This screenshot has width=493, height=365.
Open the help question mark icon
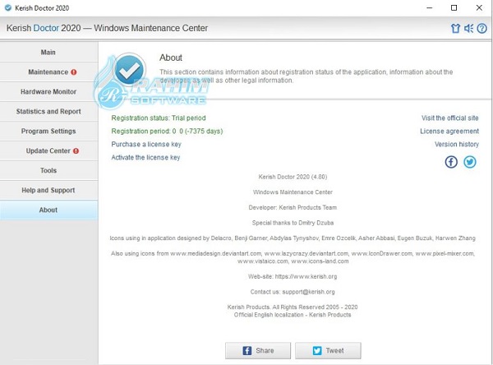coord(481,29)
